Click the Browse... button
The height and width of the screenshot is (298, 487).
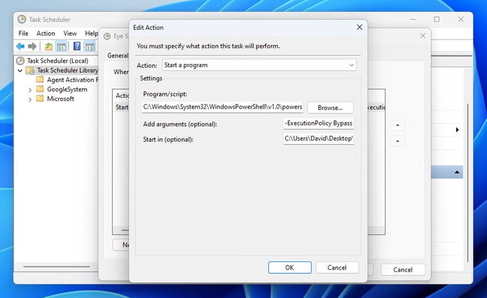point(331,108)
